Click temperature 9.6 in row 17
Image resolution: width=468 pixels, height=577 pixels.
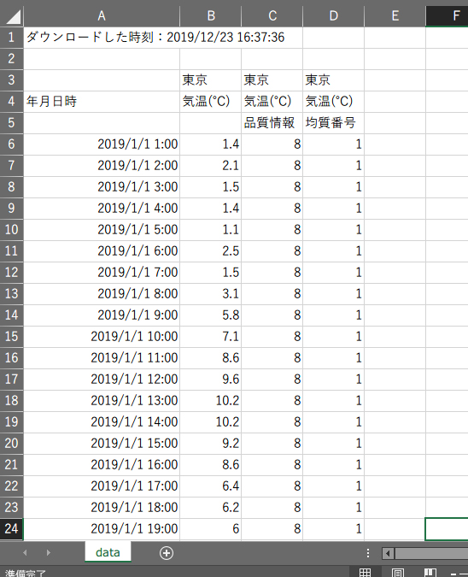tap(211, 379)
